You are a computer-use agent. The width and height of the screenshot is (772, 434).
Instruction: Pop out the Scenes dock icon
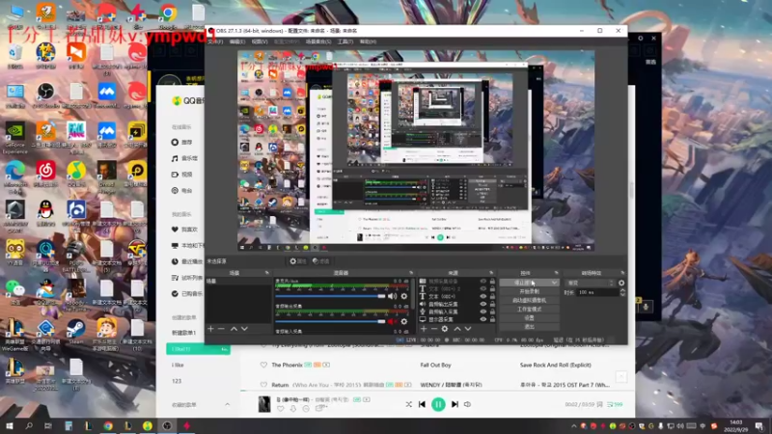pyautogui.click(x=267, y=273)
